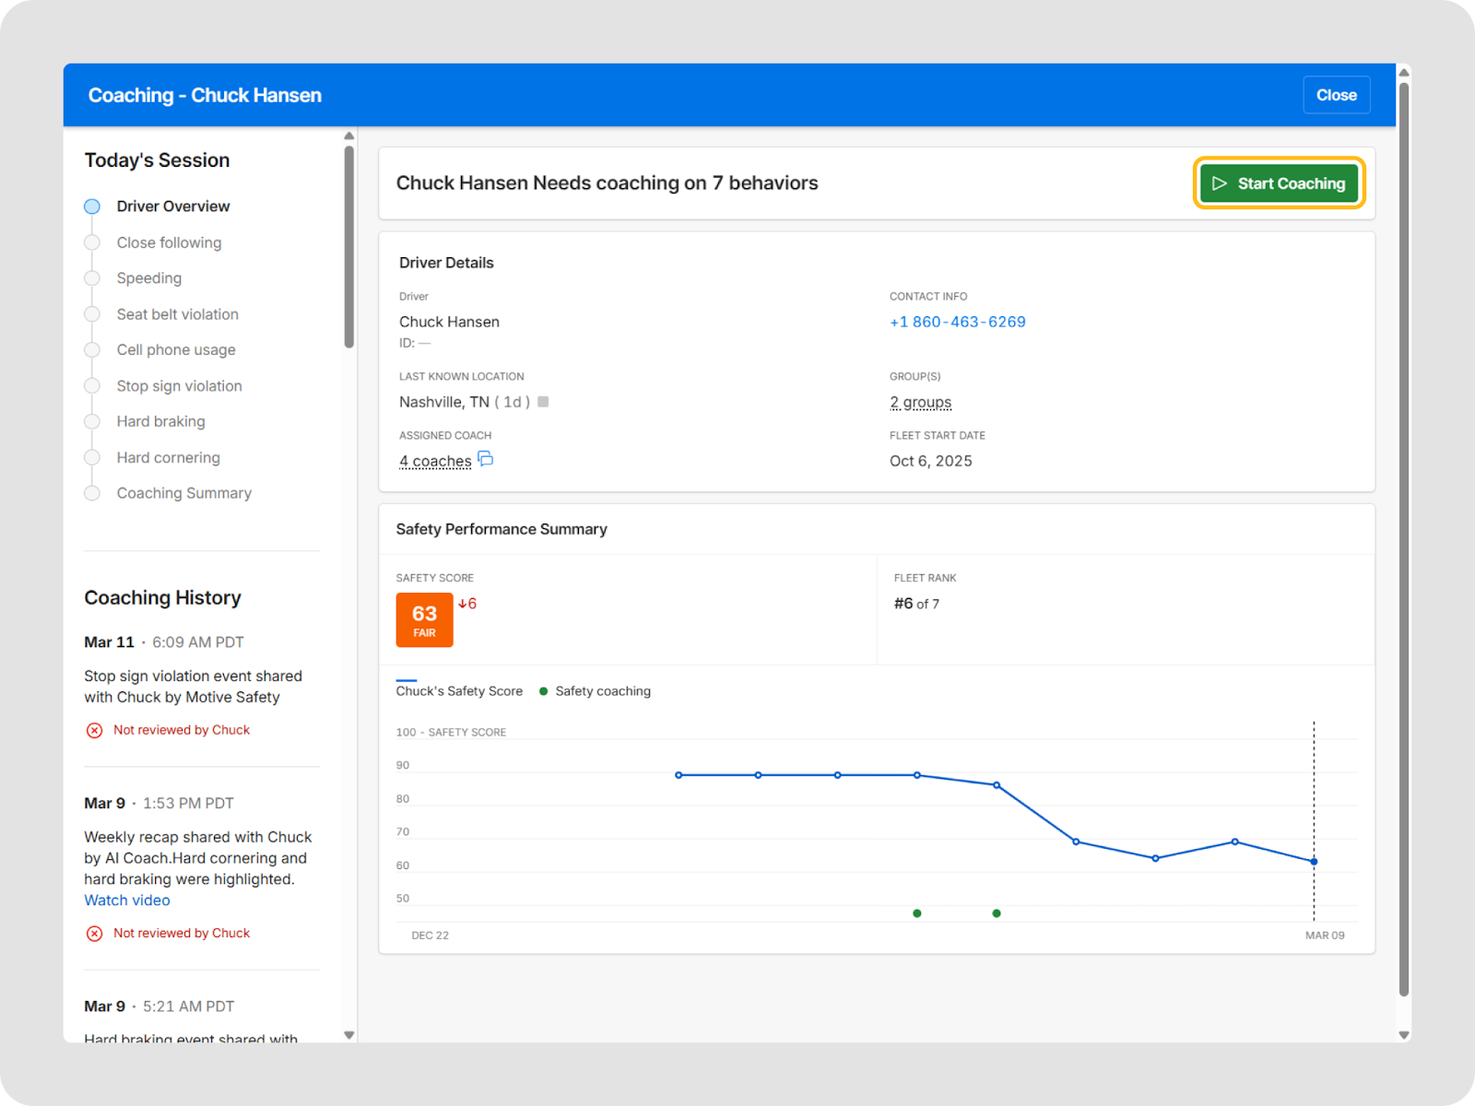Open the Cell phone usage step
This screenshot has height=1106, width=1475.
176,350
